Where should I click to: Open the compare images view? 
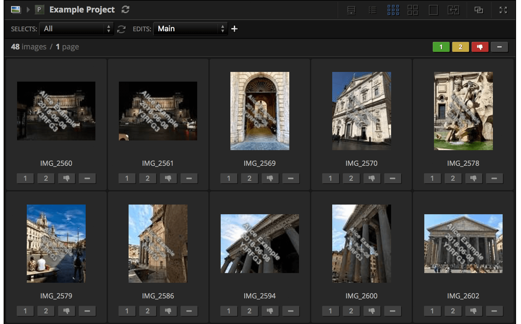pyautogui.click(x=453, y=10)
